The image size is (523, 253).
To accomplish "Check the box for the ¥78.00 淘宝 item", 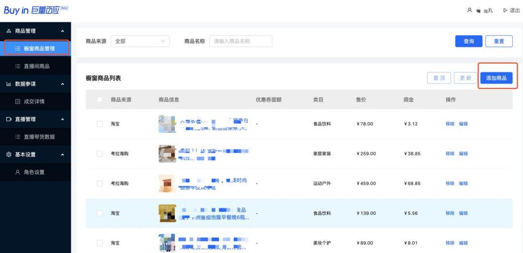I will pyautogui.click(x=99, y=123).
